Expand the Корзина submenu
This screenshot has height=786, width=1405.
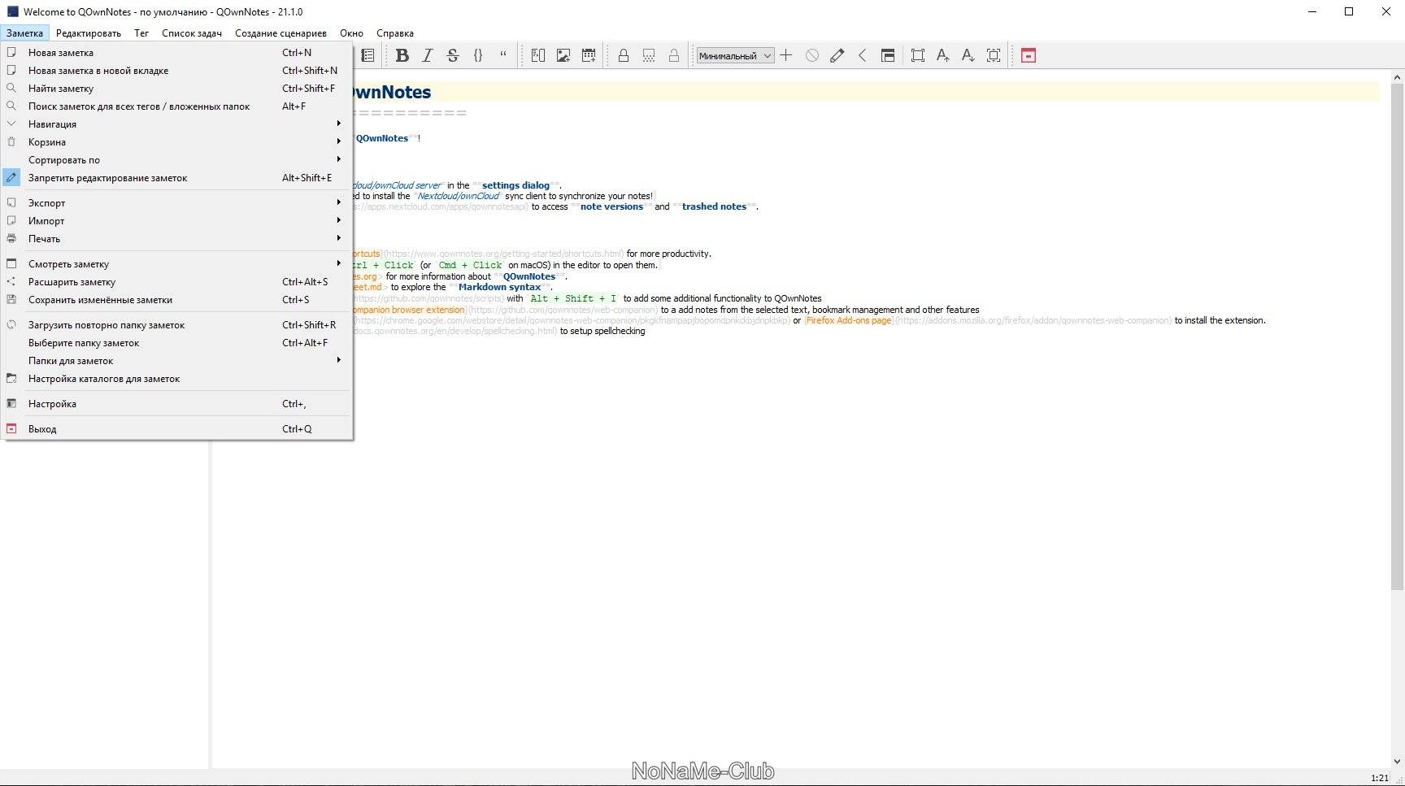[177, 142]
